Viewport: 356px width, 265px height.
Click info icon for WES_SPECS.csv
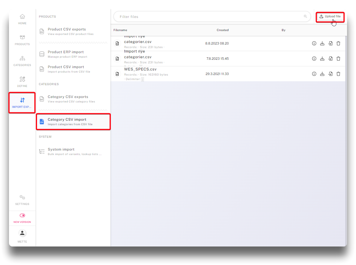(x=314, y=74)
